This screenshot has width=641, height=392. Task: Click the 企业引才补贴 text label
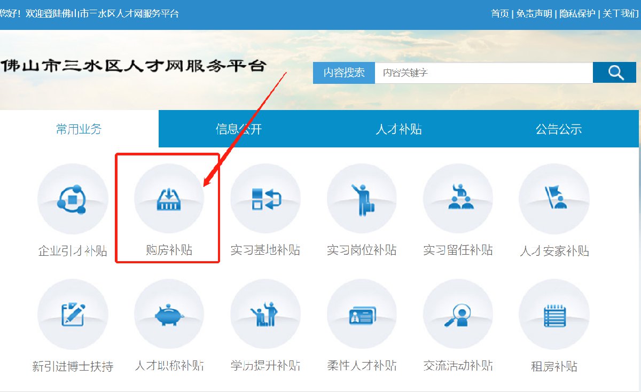tap(73, 251)
